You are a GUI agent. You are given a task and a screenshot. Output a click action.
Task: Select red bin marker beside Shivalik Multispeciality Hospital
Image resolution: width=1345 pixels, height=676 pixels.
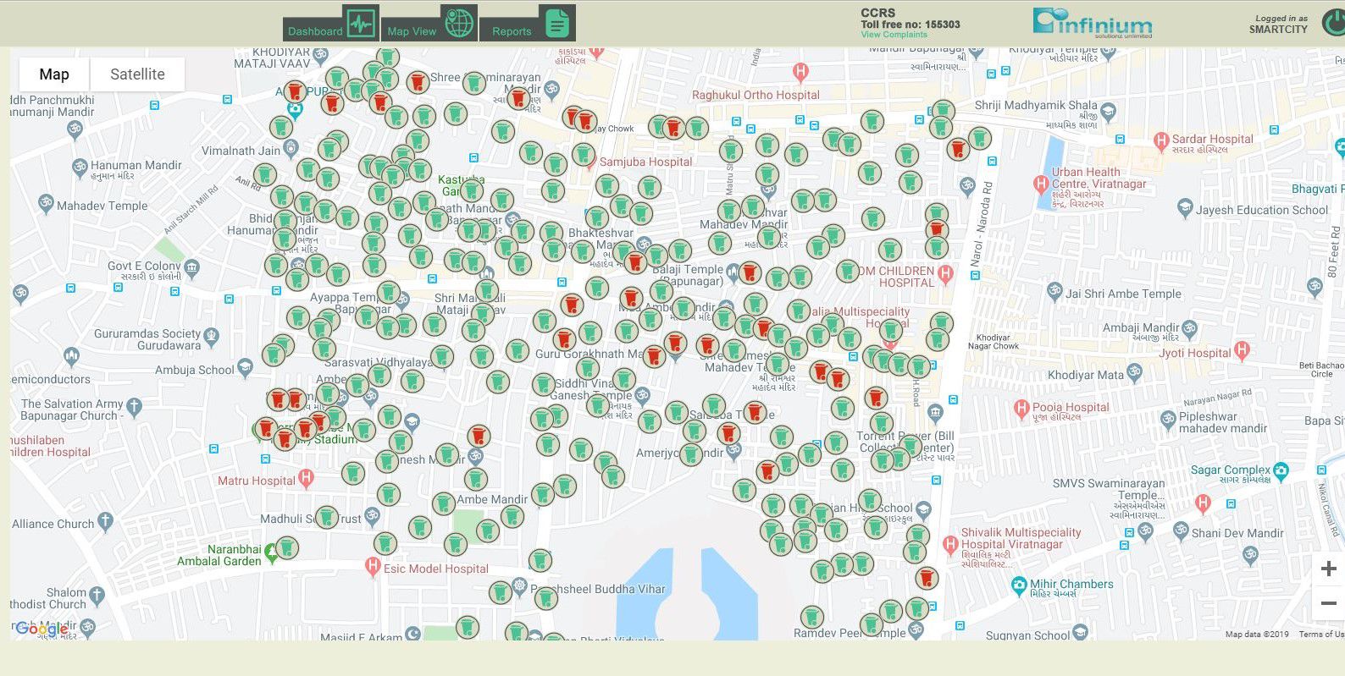pos(927,579)
